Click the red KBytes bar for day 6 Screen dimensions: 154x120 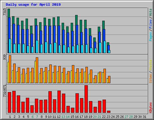click(32, 109)
